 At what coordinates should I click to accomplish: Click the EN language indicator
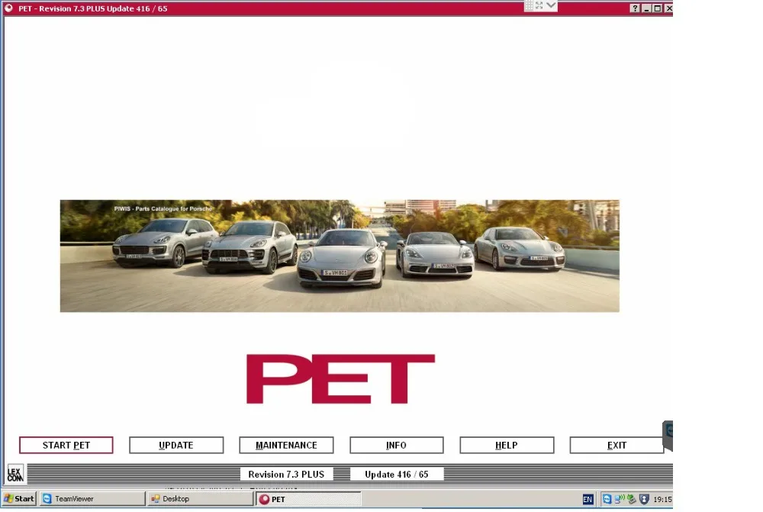588,499
